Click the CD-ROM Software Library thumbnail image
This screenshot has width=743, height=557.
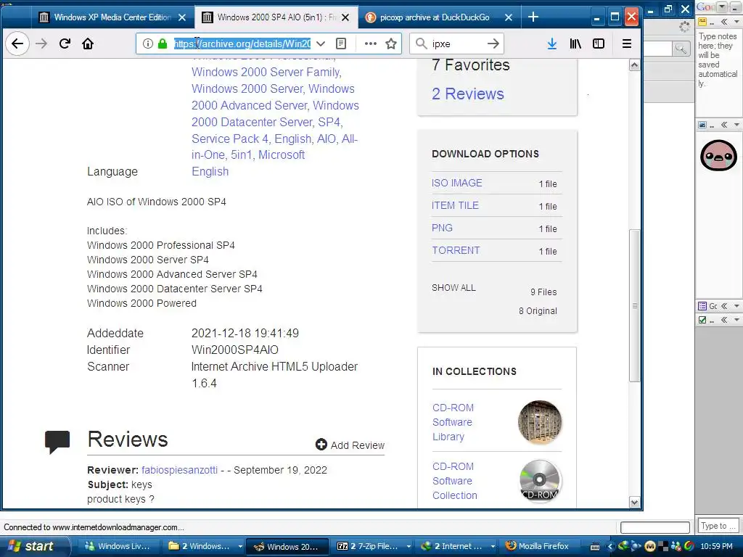click(x=540, y=422)
